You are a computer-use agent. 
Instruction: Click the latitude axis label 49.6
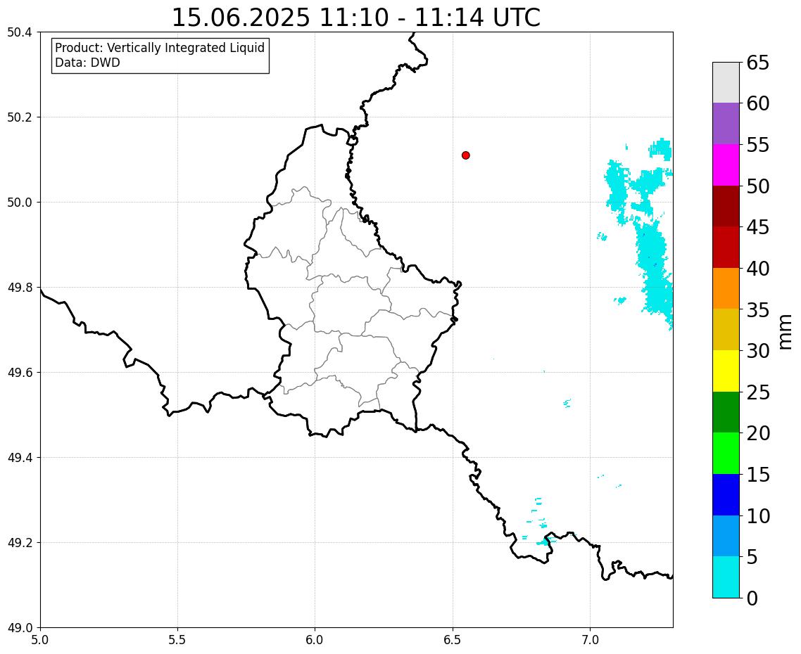click(x=20, y=373)
